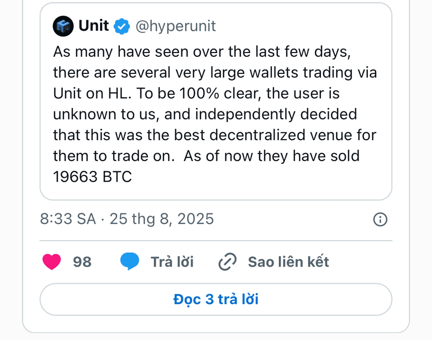Click empty space right of 19663 BTC
Image resolution: width=432 pixels, height=340 pixels.
click(259, 177)
